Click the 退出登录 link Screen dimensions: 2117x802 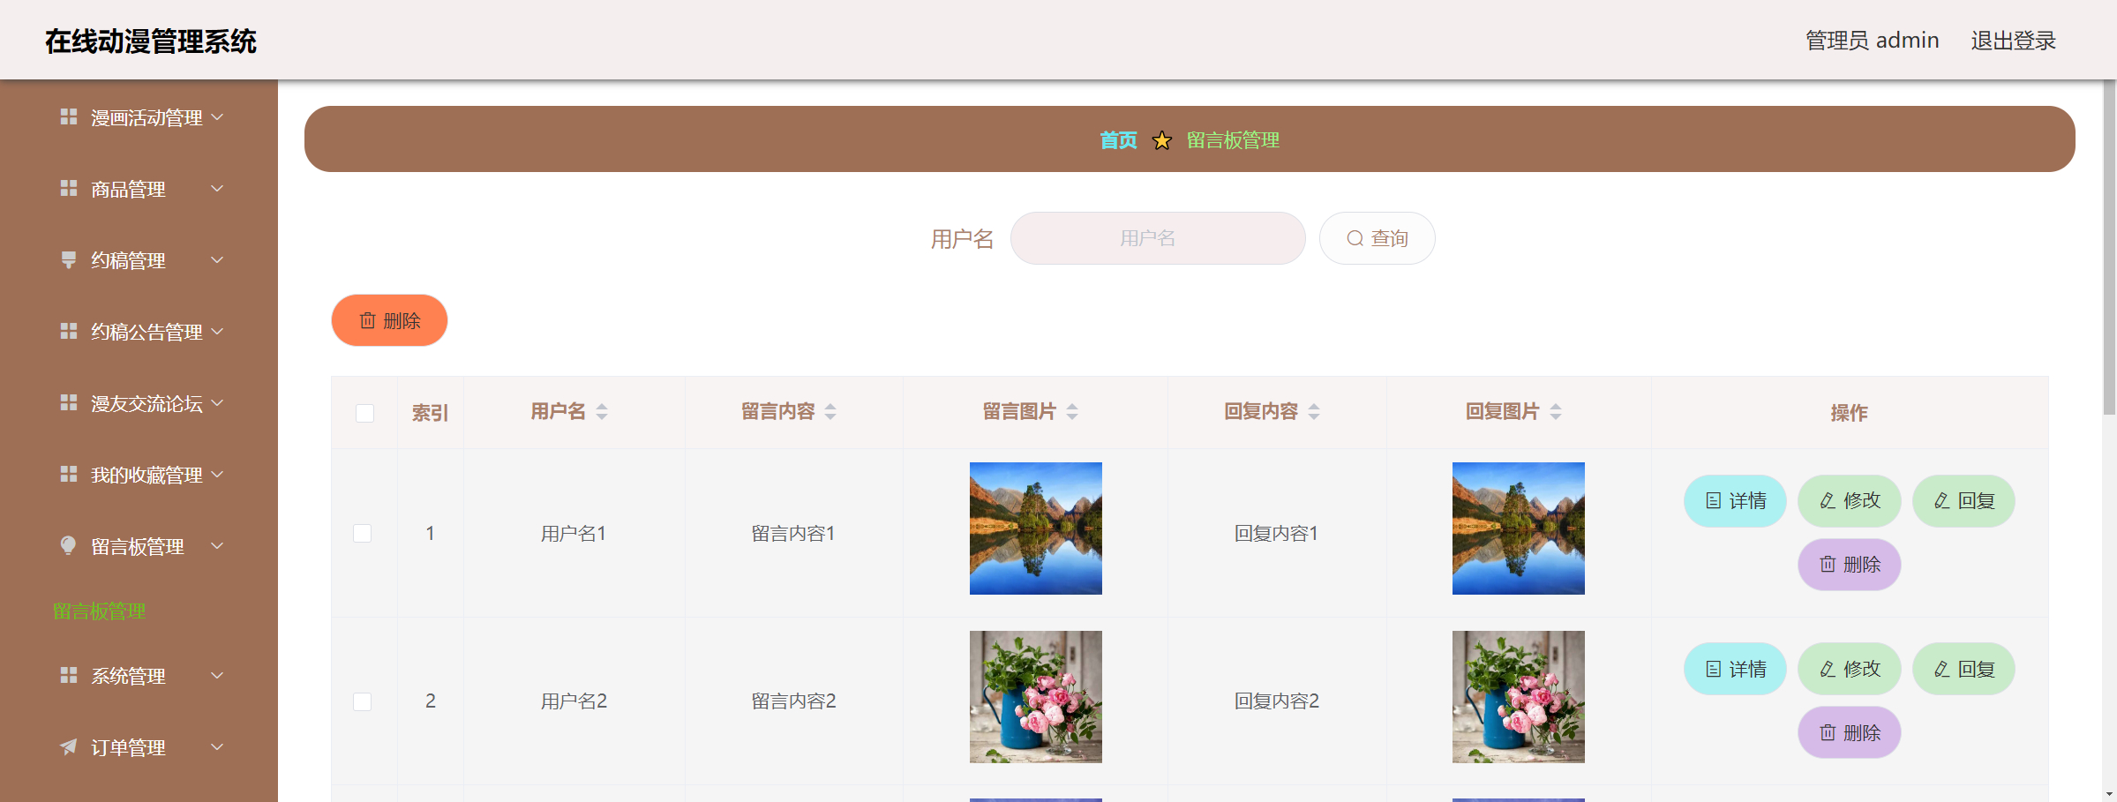(2013, 40)
